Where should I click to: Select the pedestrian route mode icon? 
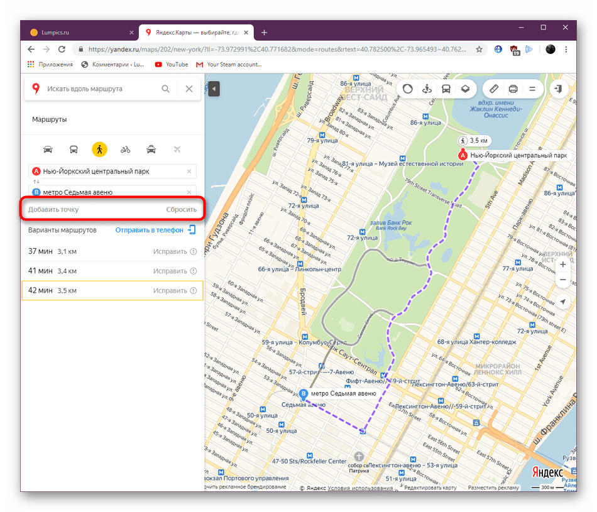pos(99,150)
